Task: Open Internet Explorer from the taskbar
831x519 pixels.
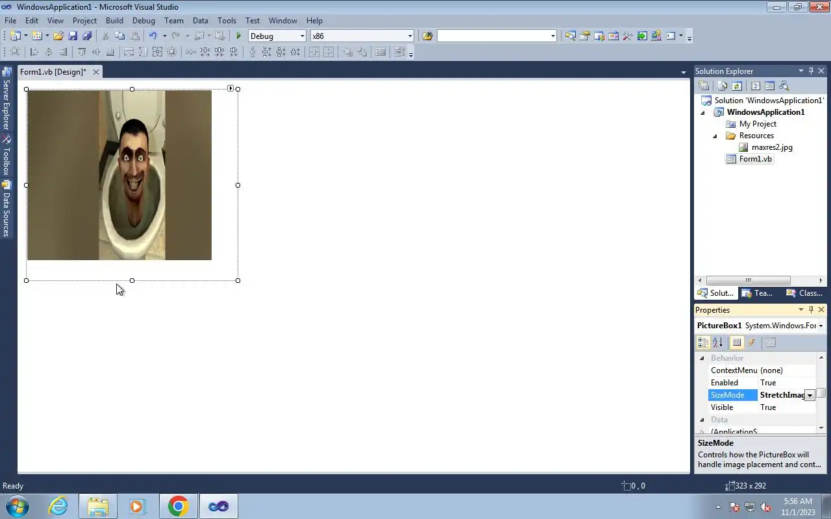Action: (x=58, y=506)
